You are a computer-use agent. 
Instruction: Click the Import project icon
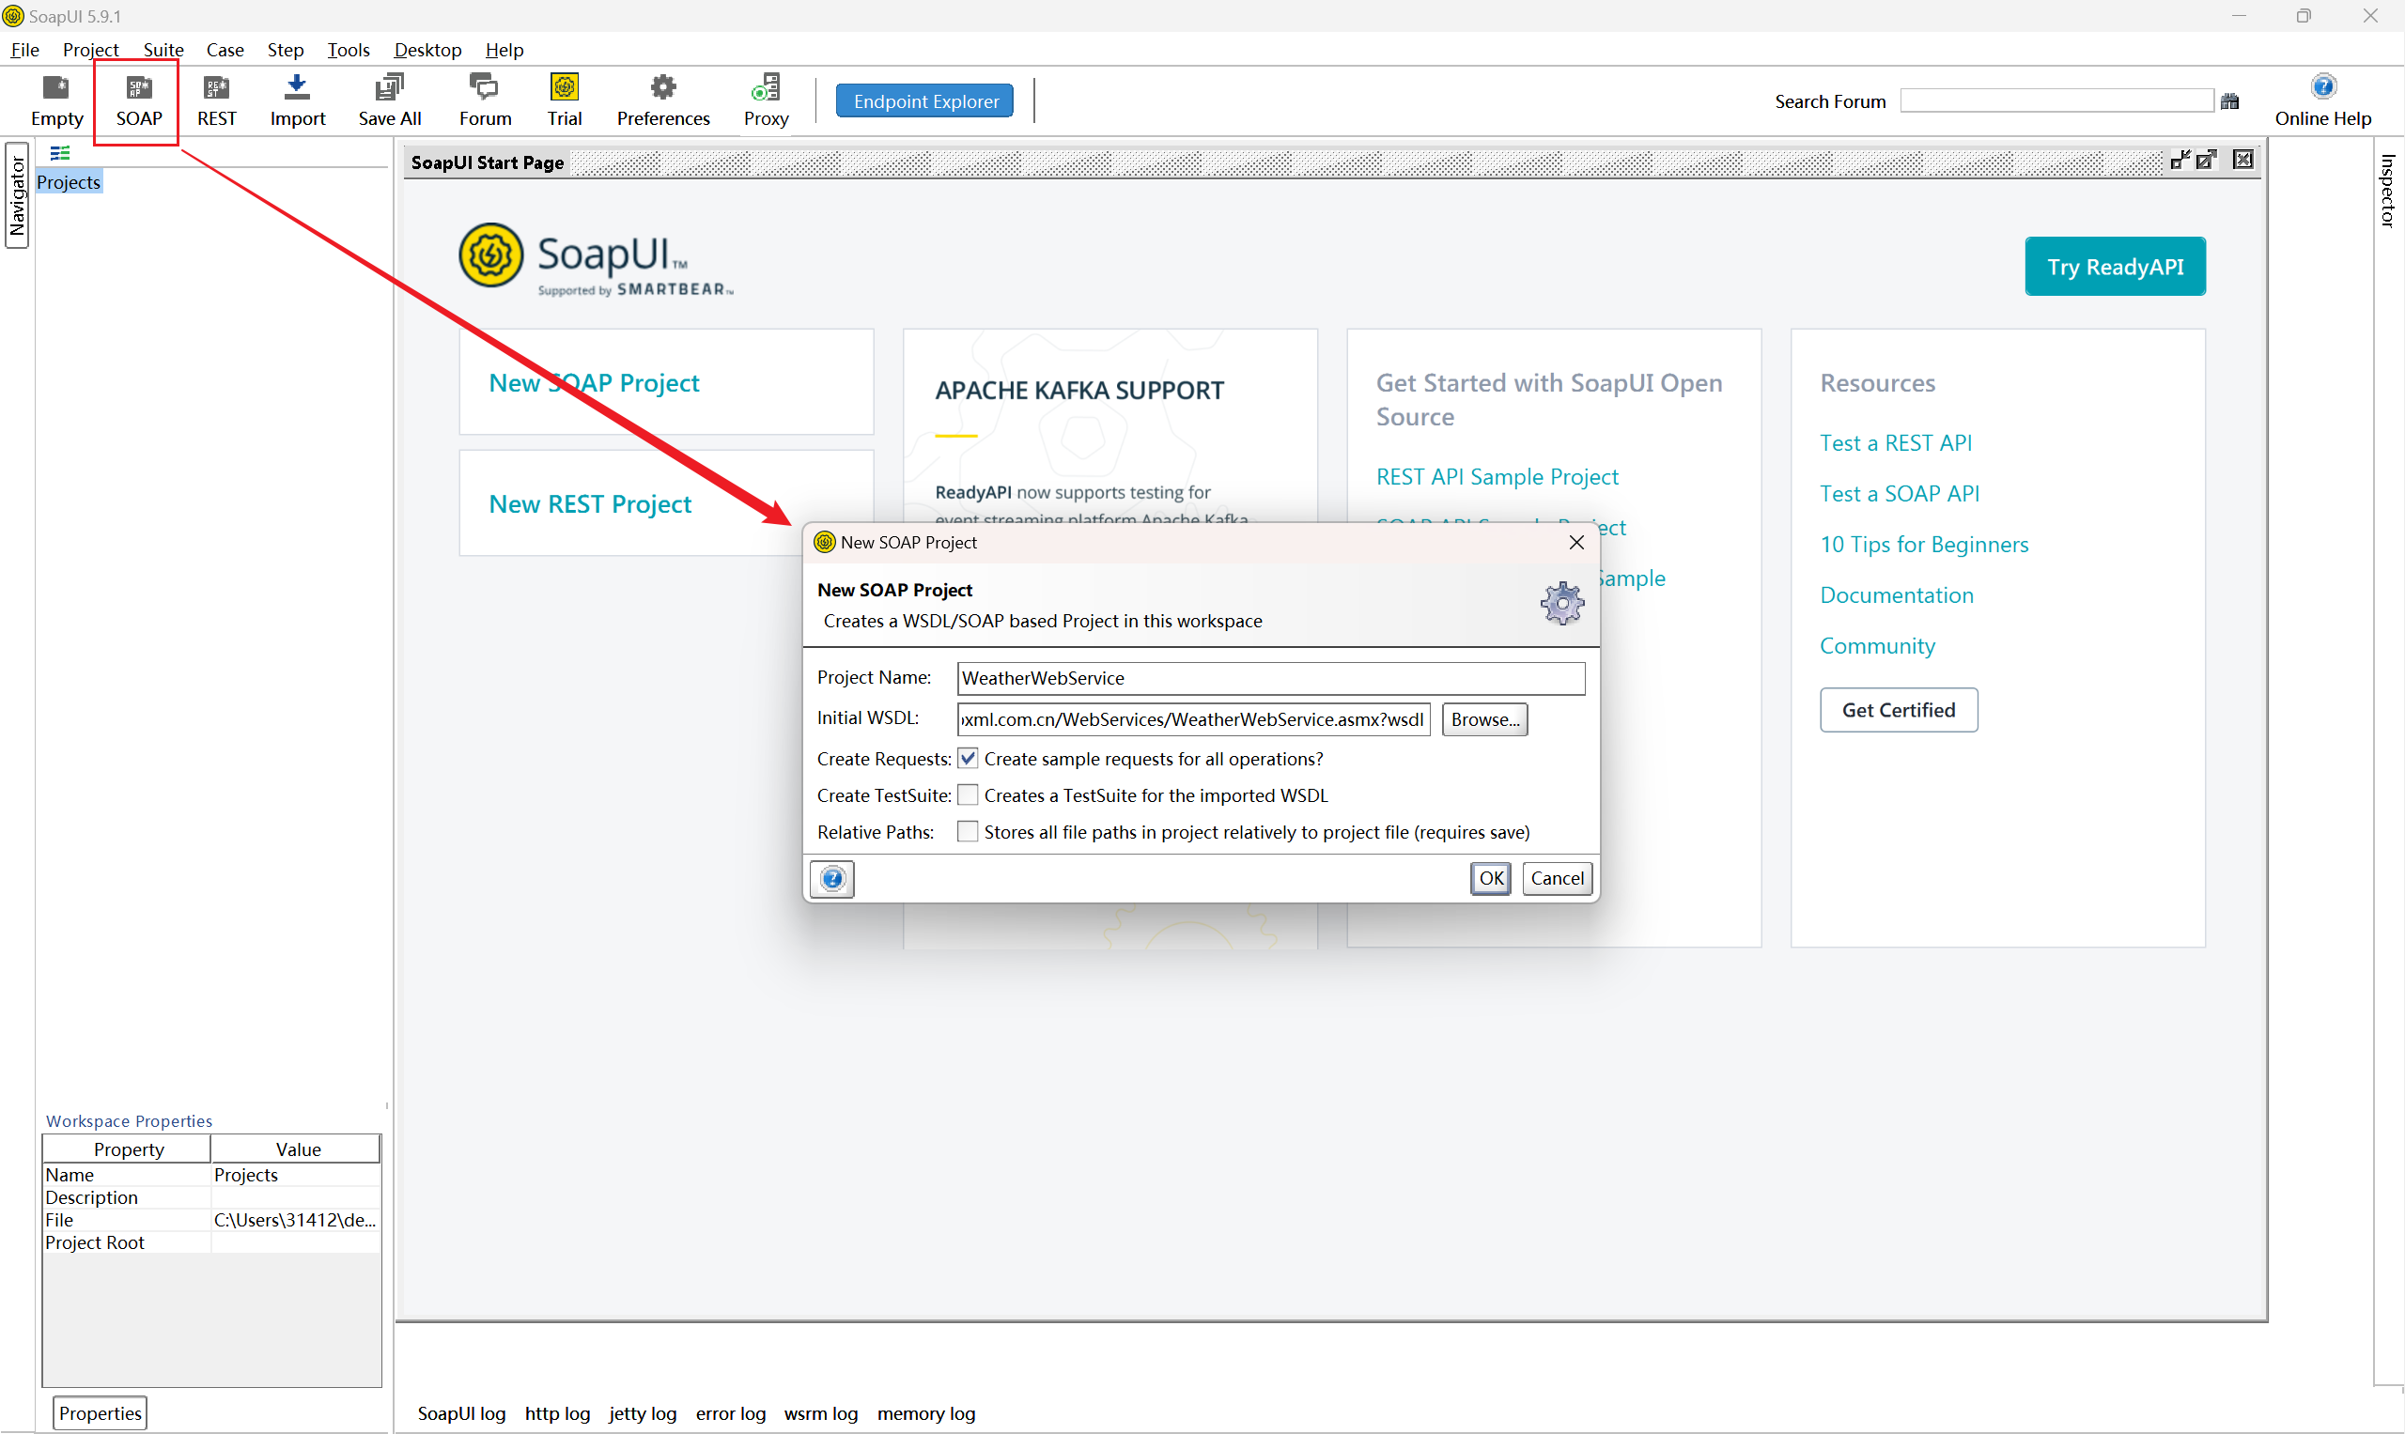coord(297,100)
